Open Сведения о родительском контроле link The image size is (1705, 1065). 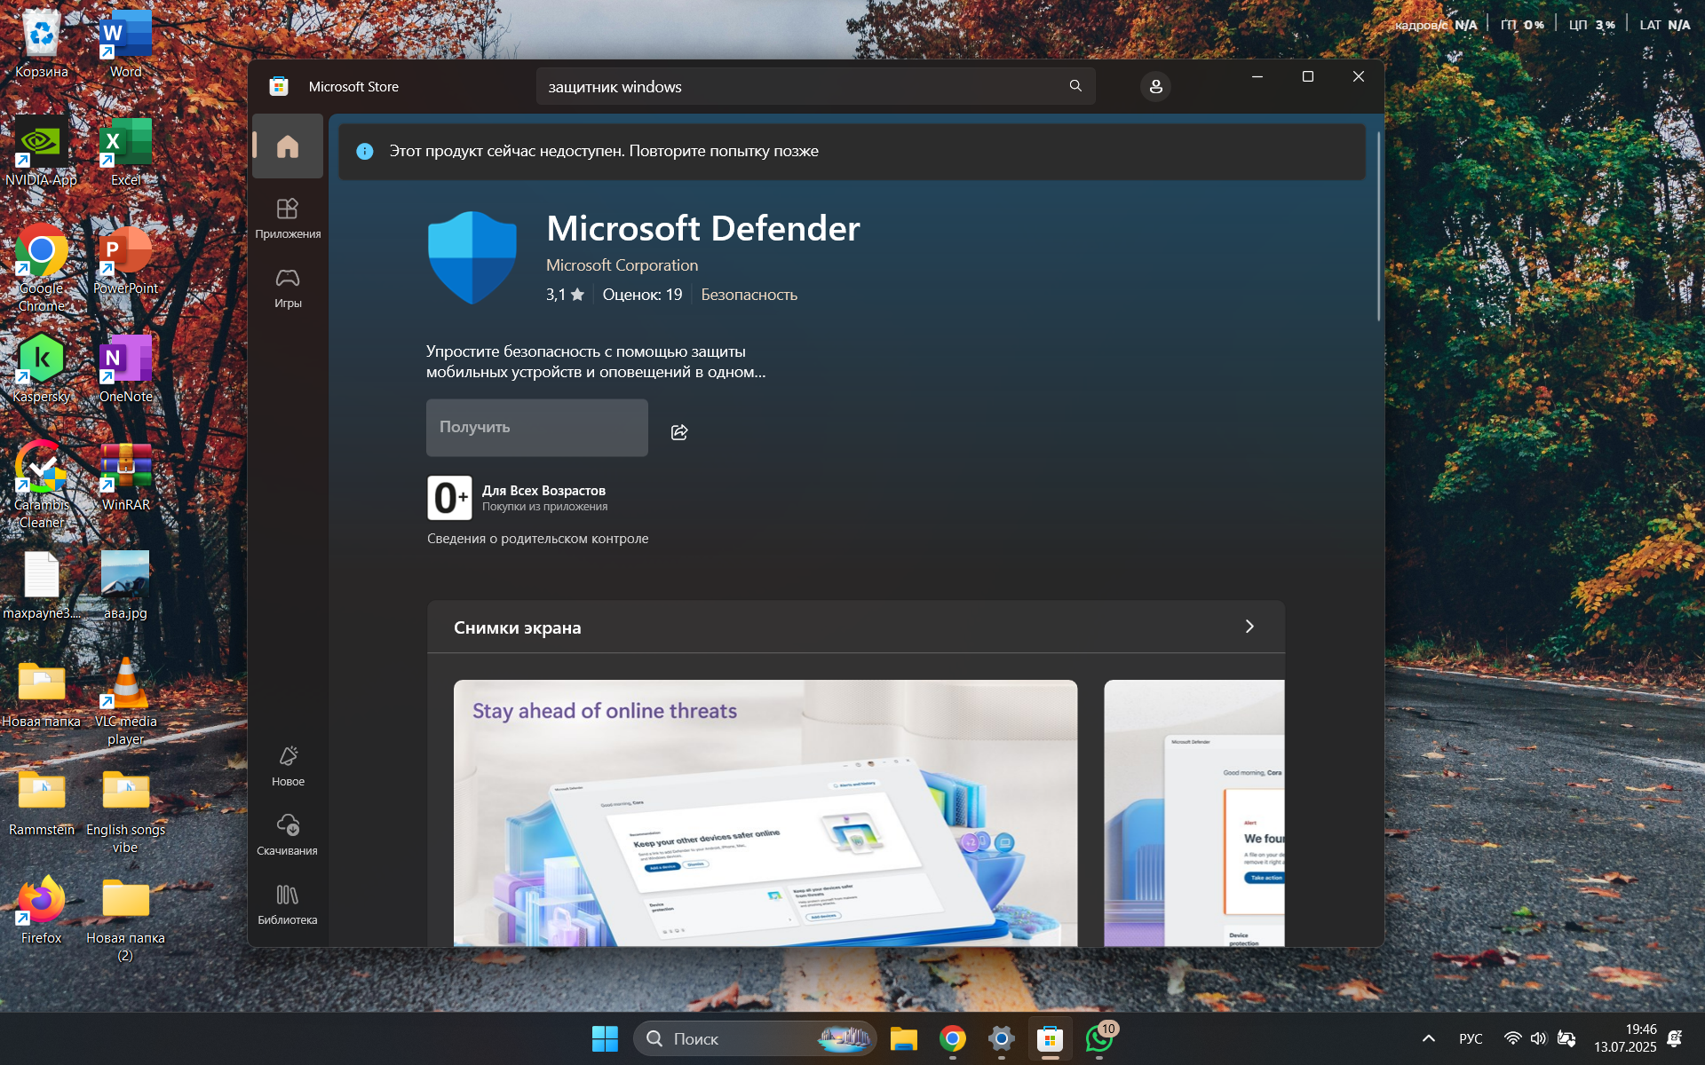538,539
